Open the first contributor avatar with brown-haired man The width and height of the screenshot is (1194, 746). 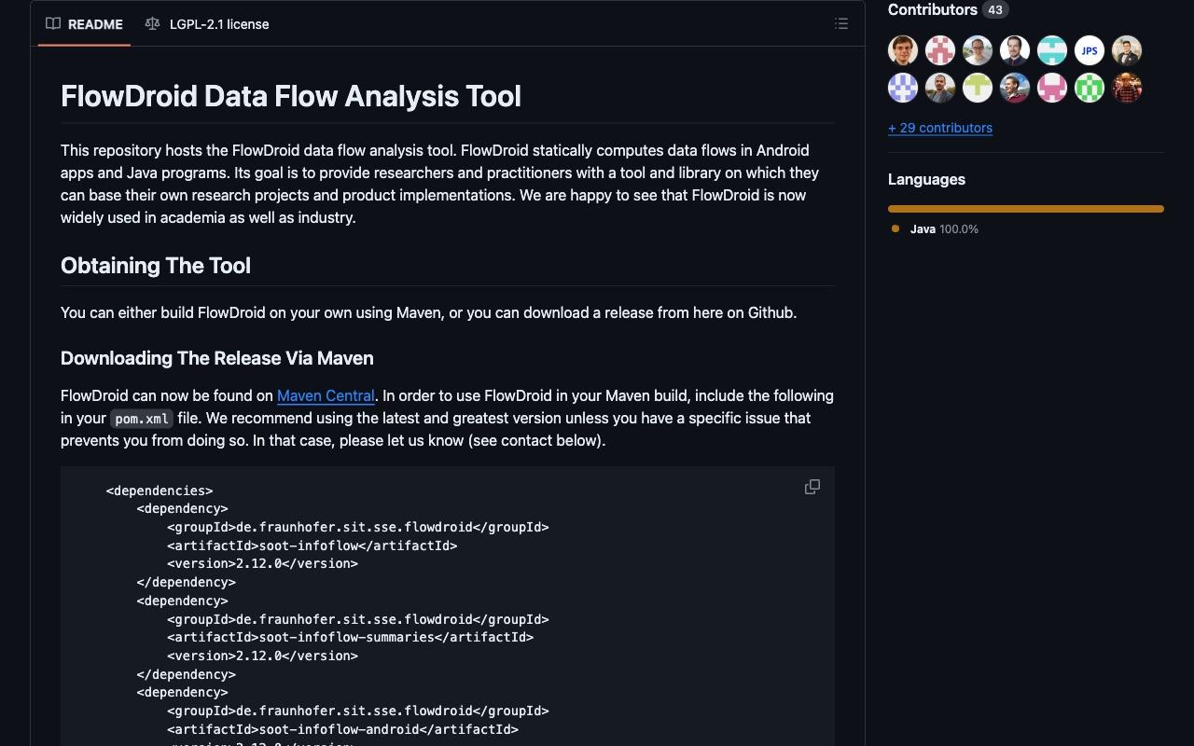coord(903,50)
